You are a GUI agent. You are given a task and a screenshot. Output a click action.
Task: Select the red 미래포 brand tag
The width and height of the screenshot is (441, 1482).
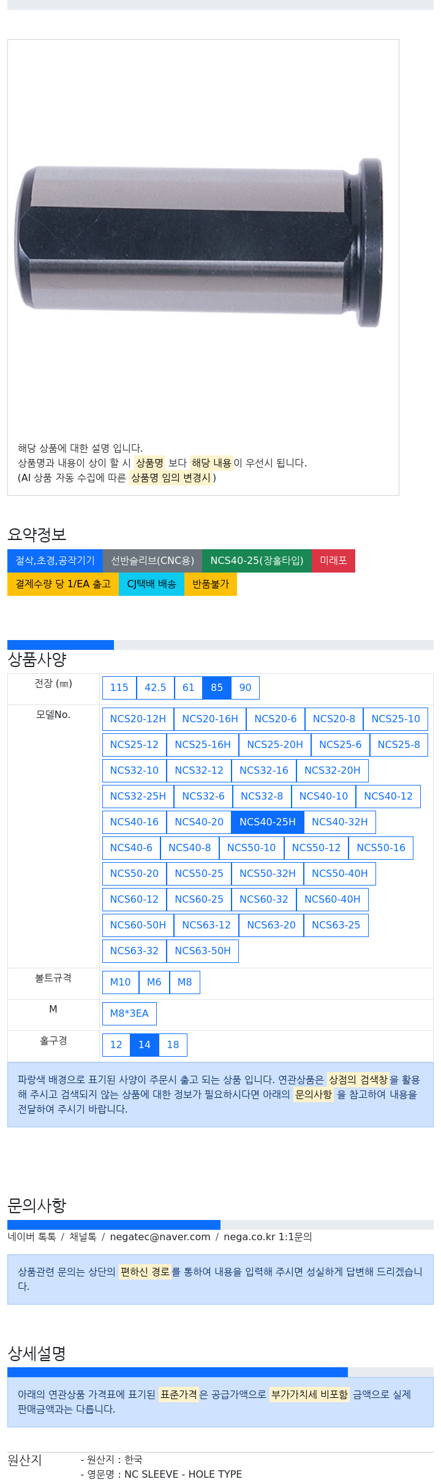[333, 561]
